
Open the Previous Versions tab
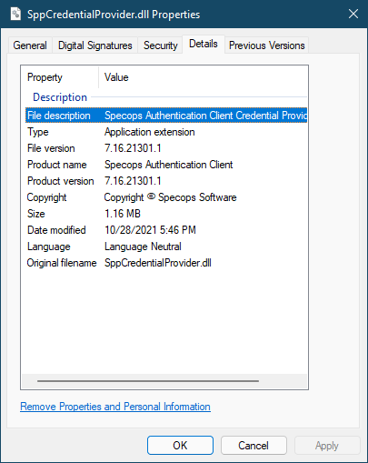[x=267, y=45]
